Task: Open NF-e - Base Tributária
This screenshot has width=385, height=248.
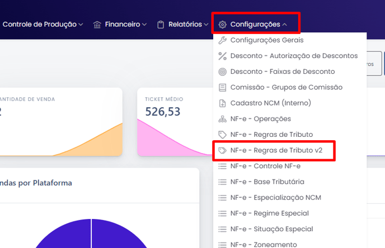Action: click(268, 182)
